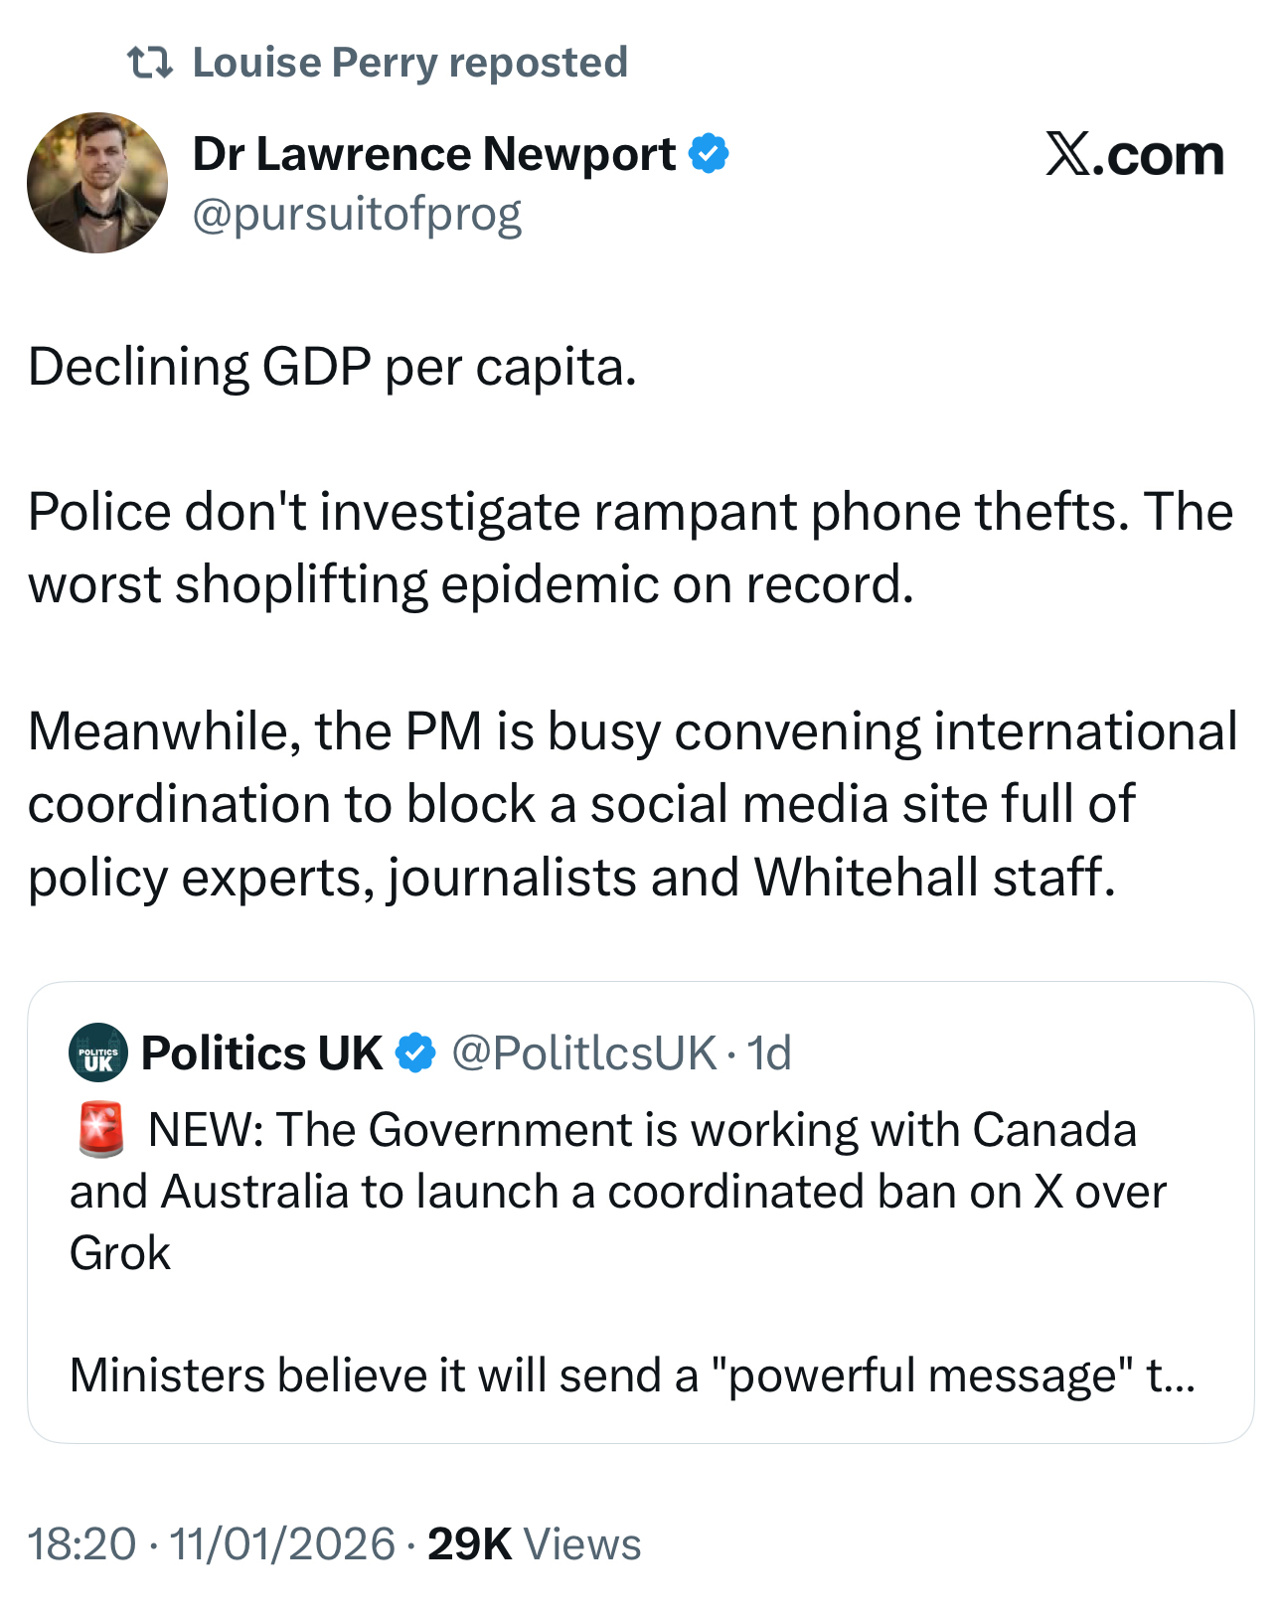
Task: Click "Declining GDP per capita." text
Action: coord(332,367)
